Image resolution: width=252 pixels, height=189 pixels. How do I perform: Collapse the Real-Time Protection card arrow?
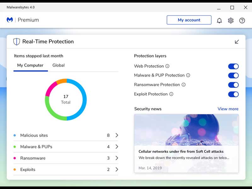[237, 42]
